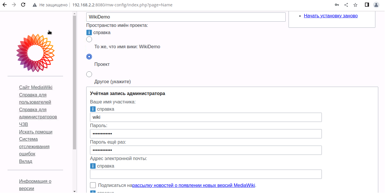Open help icon under project namespace
391x195 pixels.
89,33
